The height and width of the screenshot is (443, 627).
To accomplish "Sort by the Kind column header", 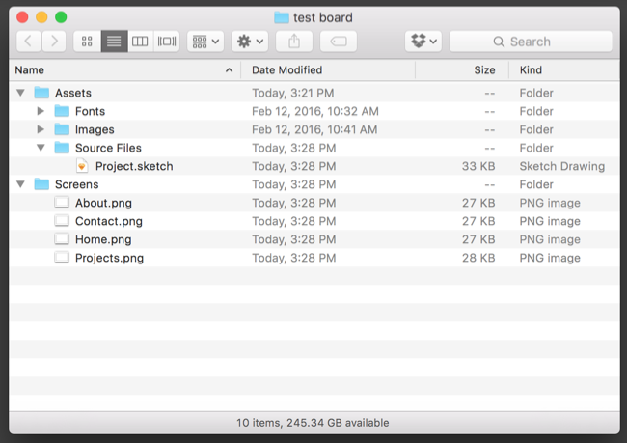I will (564, 70).
